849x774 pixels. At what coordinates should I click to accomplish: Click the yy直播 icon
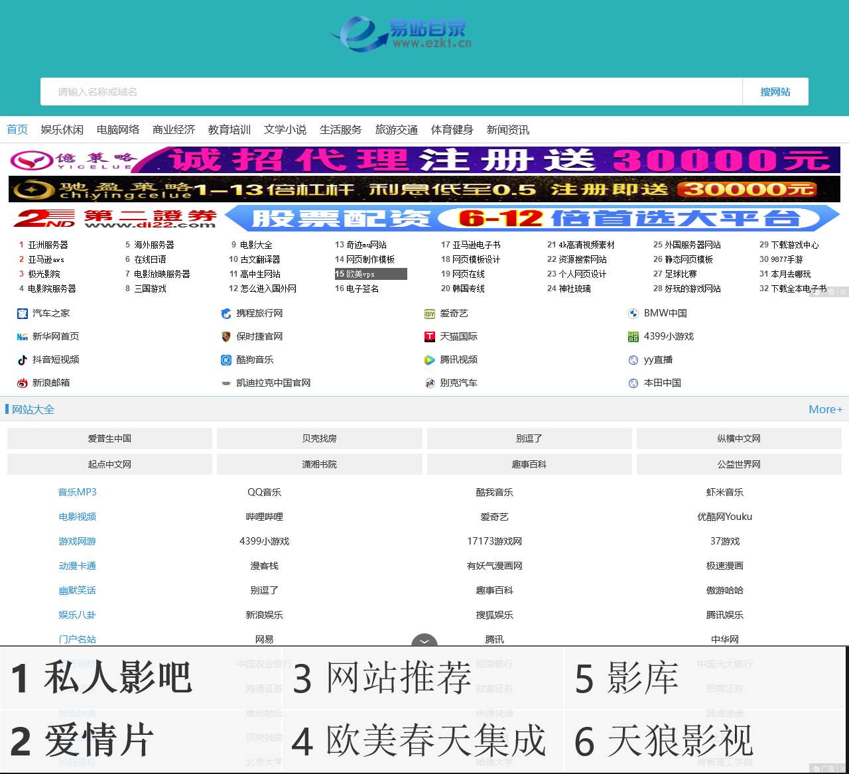[x=633, y=360]
